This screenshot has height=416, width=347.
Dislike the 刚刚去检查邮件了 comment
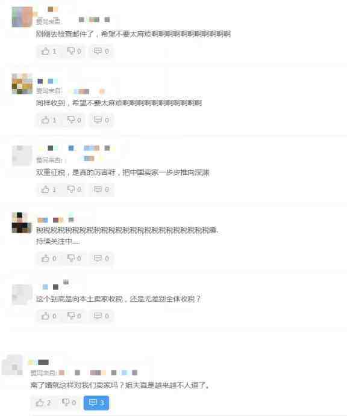(74, 51)
